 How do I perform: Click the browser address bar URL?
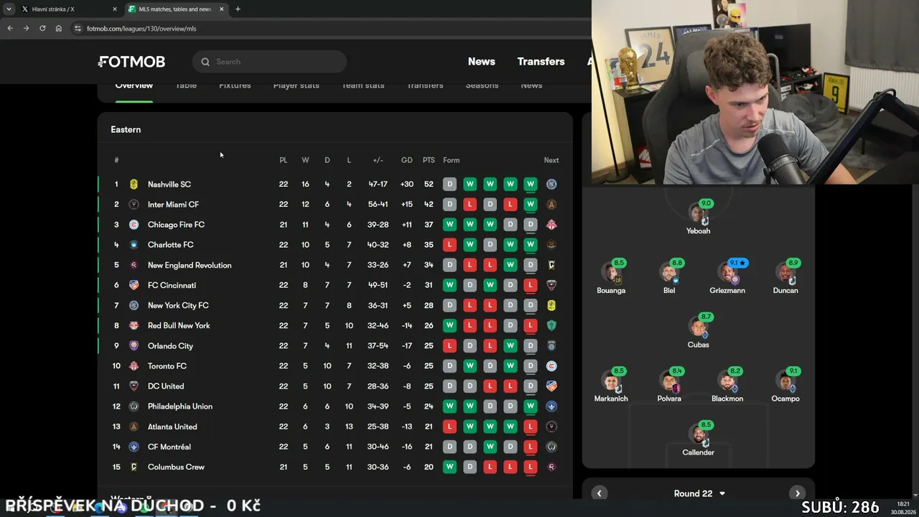(141, 29)
